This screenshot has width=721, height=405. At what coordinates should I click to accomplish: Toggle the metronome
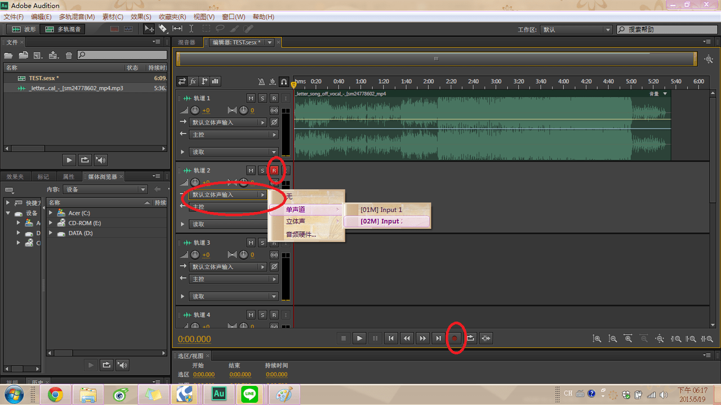click(261, 81)
